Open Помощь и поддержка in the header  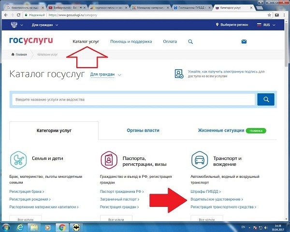[x=131, y=42]
